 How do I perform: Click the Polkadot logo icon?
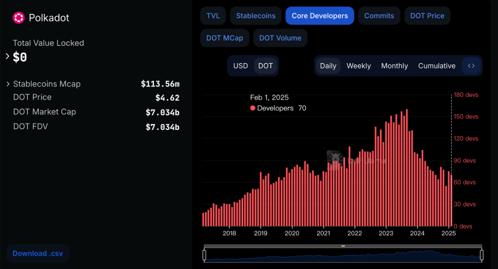(19, 18)
